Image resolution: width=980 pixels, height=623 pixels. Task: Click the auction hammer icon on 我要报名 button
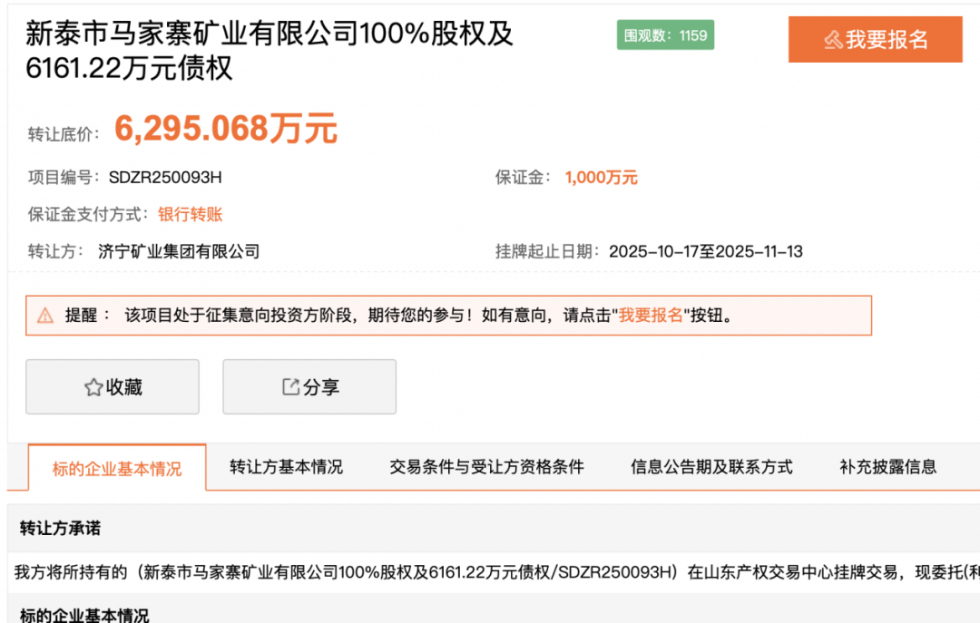(x=832, y=40)
